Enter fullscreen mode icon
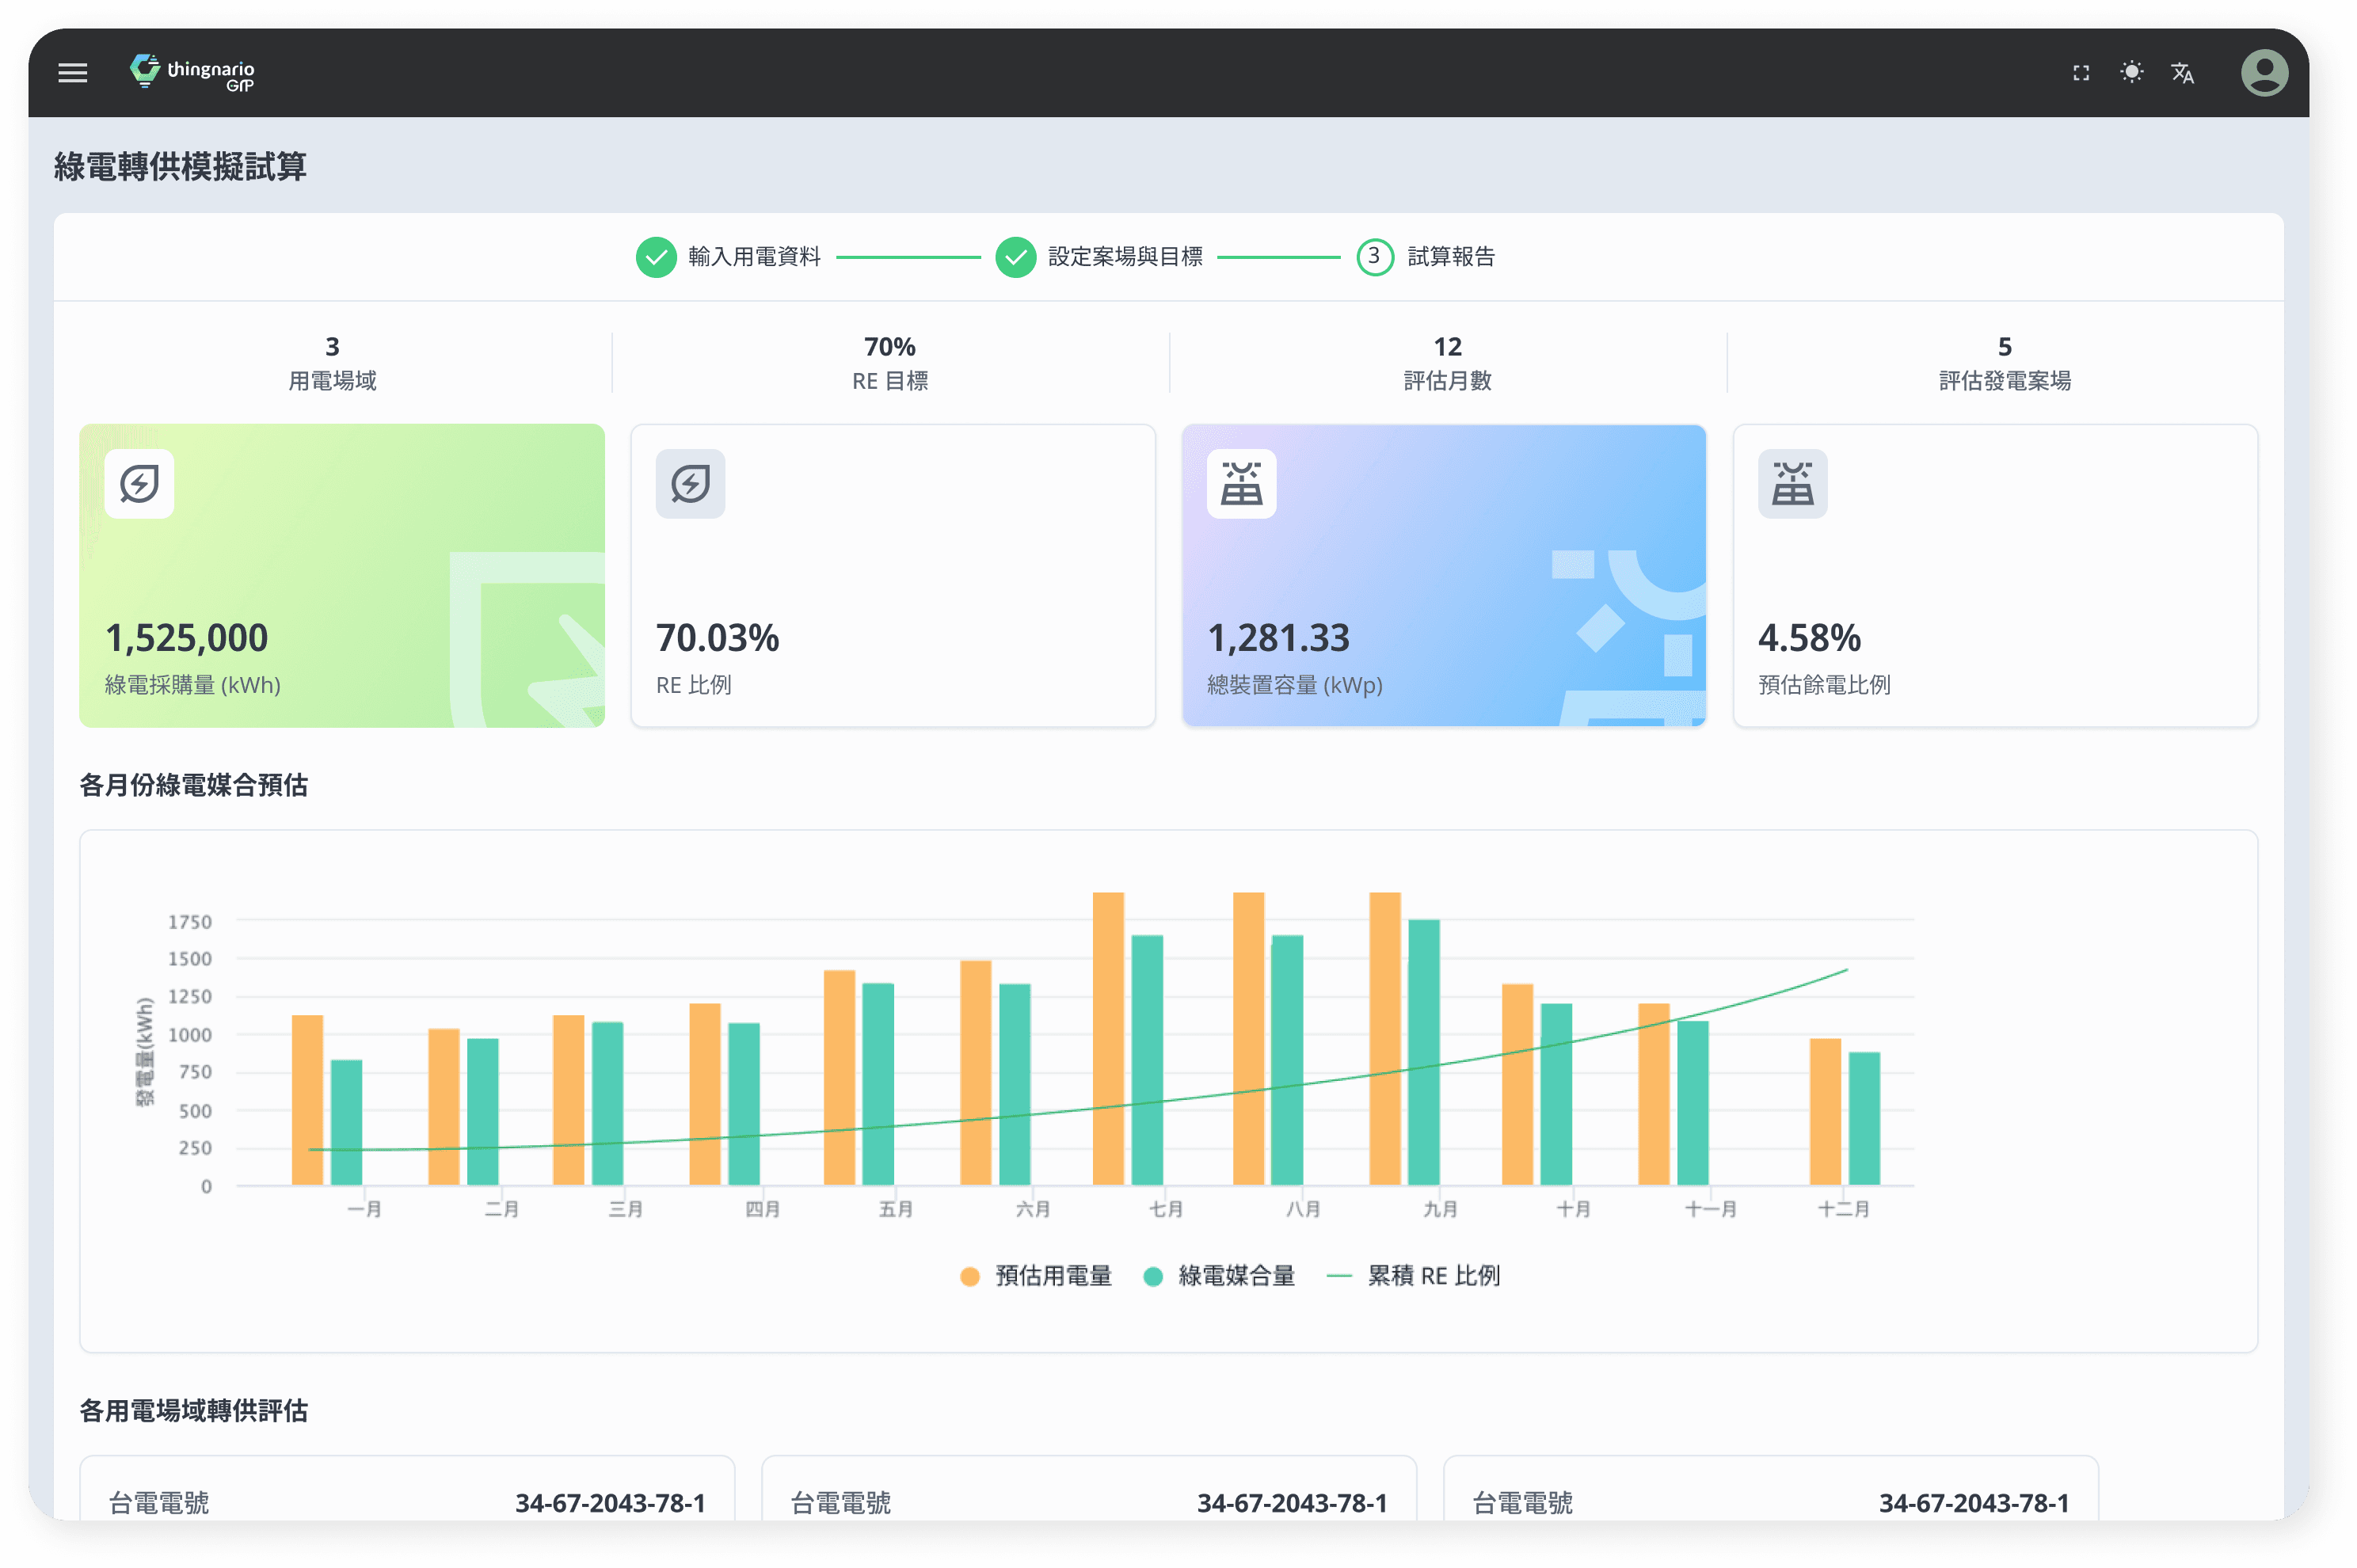This screenshot has width=2357, height=1568. [2081, 72]
